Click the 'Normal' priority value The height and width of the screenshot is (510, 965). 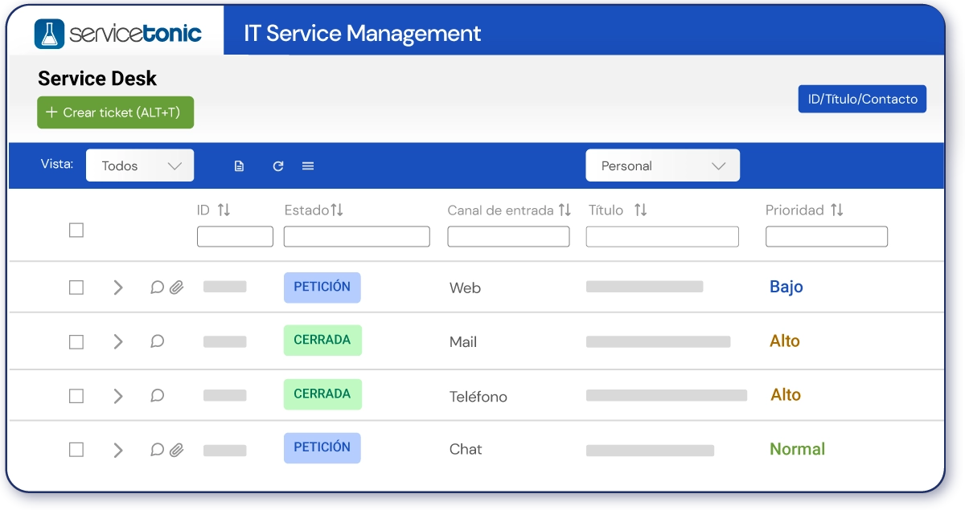click(x=798, y=449)
